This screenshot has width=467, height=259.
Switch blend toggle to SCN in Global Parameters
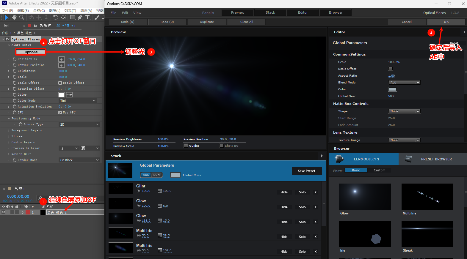pos(156,175)
